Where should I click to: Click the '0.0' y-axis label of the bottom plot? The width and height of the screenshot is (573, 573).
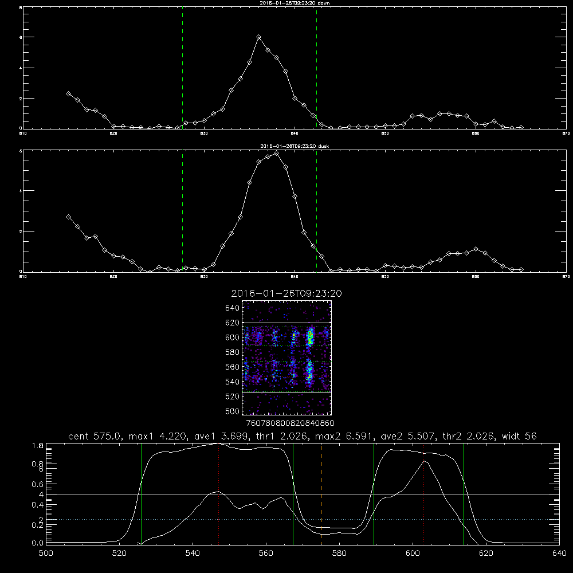[x=38, y=543]
